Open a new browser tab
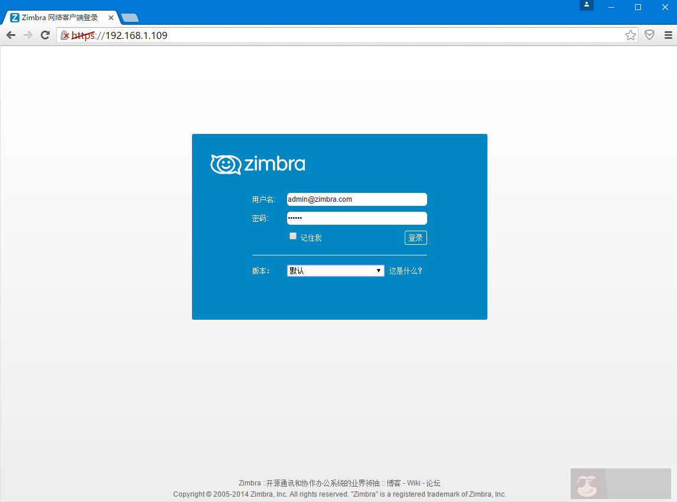 [x=129, y=17]
